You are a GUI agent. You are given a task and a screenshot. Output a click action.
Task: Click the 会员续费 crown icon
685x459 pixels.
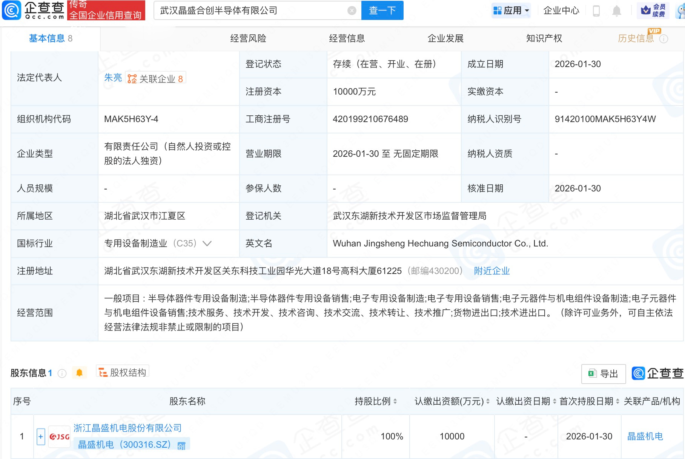point(646,10)
